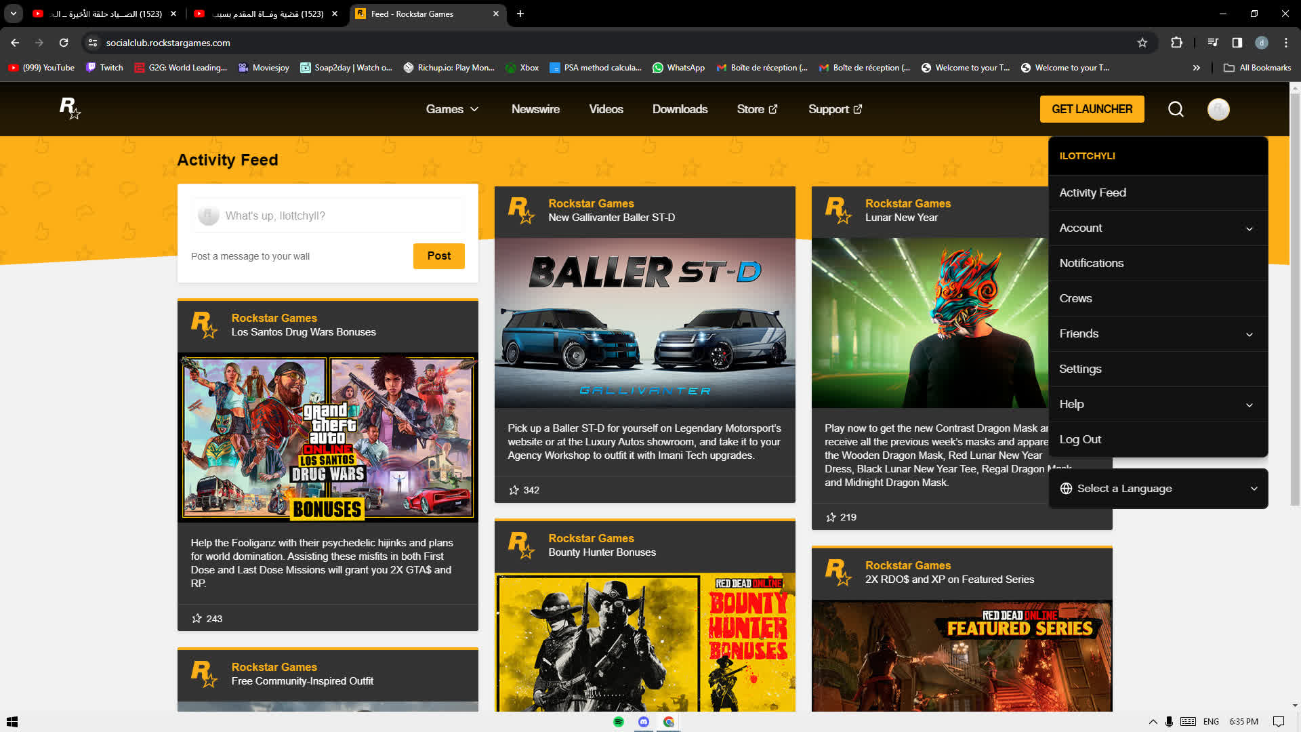Viewport: 1301px width, 732px height.
Task: Open the Lunar New Year dragon mask image
Action: pos(930,323)
